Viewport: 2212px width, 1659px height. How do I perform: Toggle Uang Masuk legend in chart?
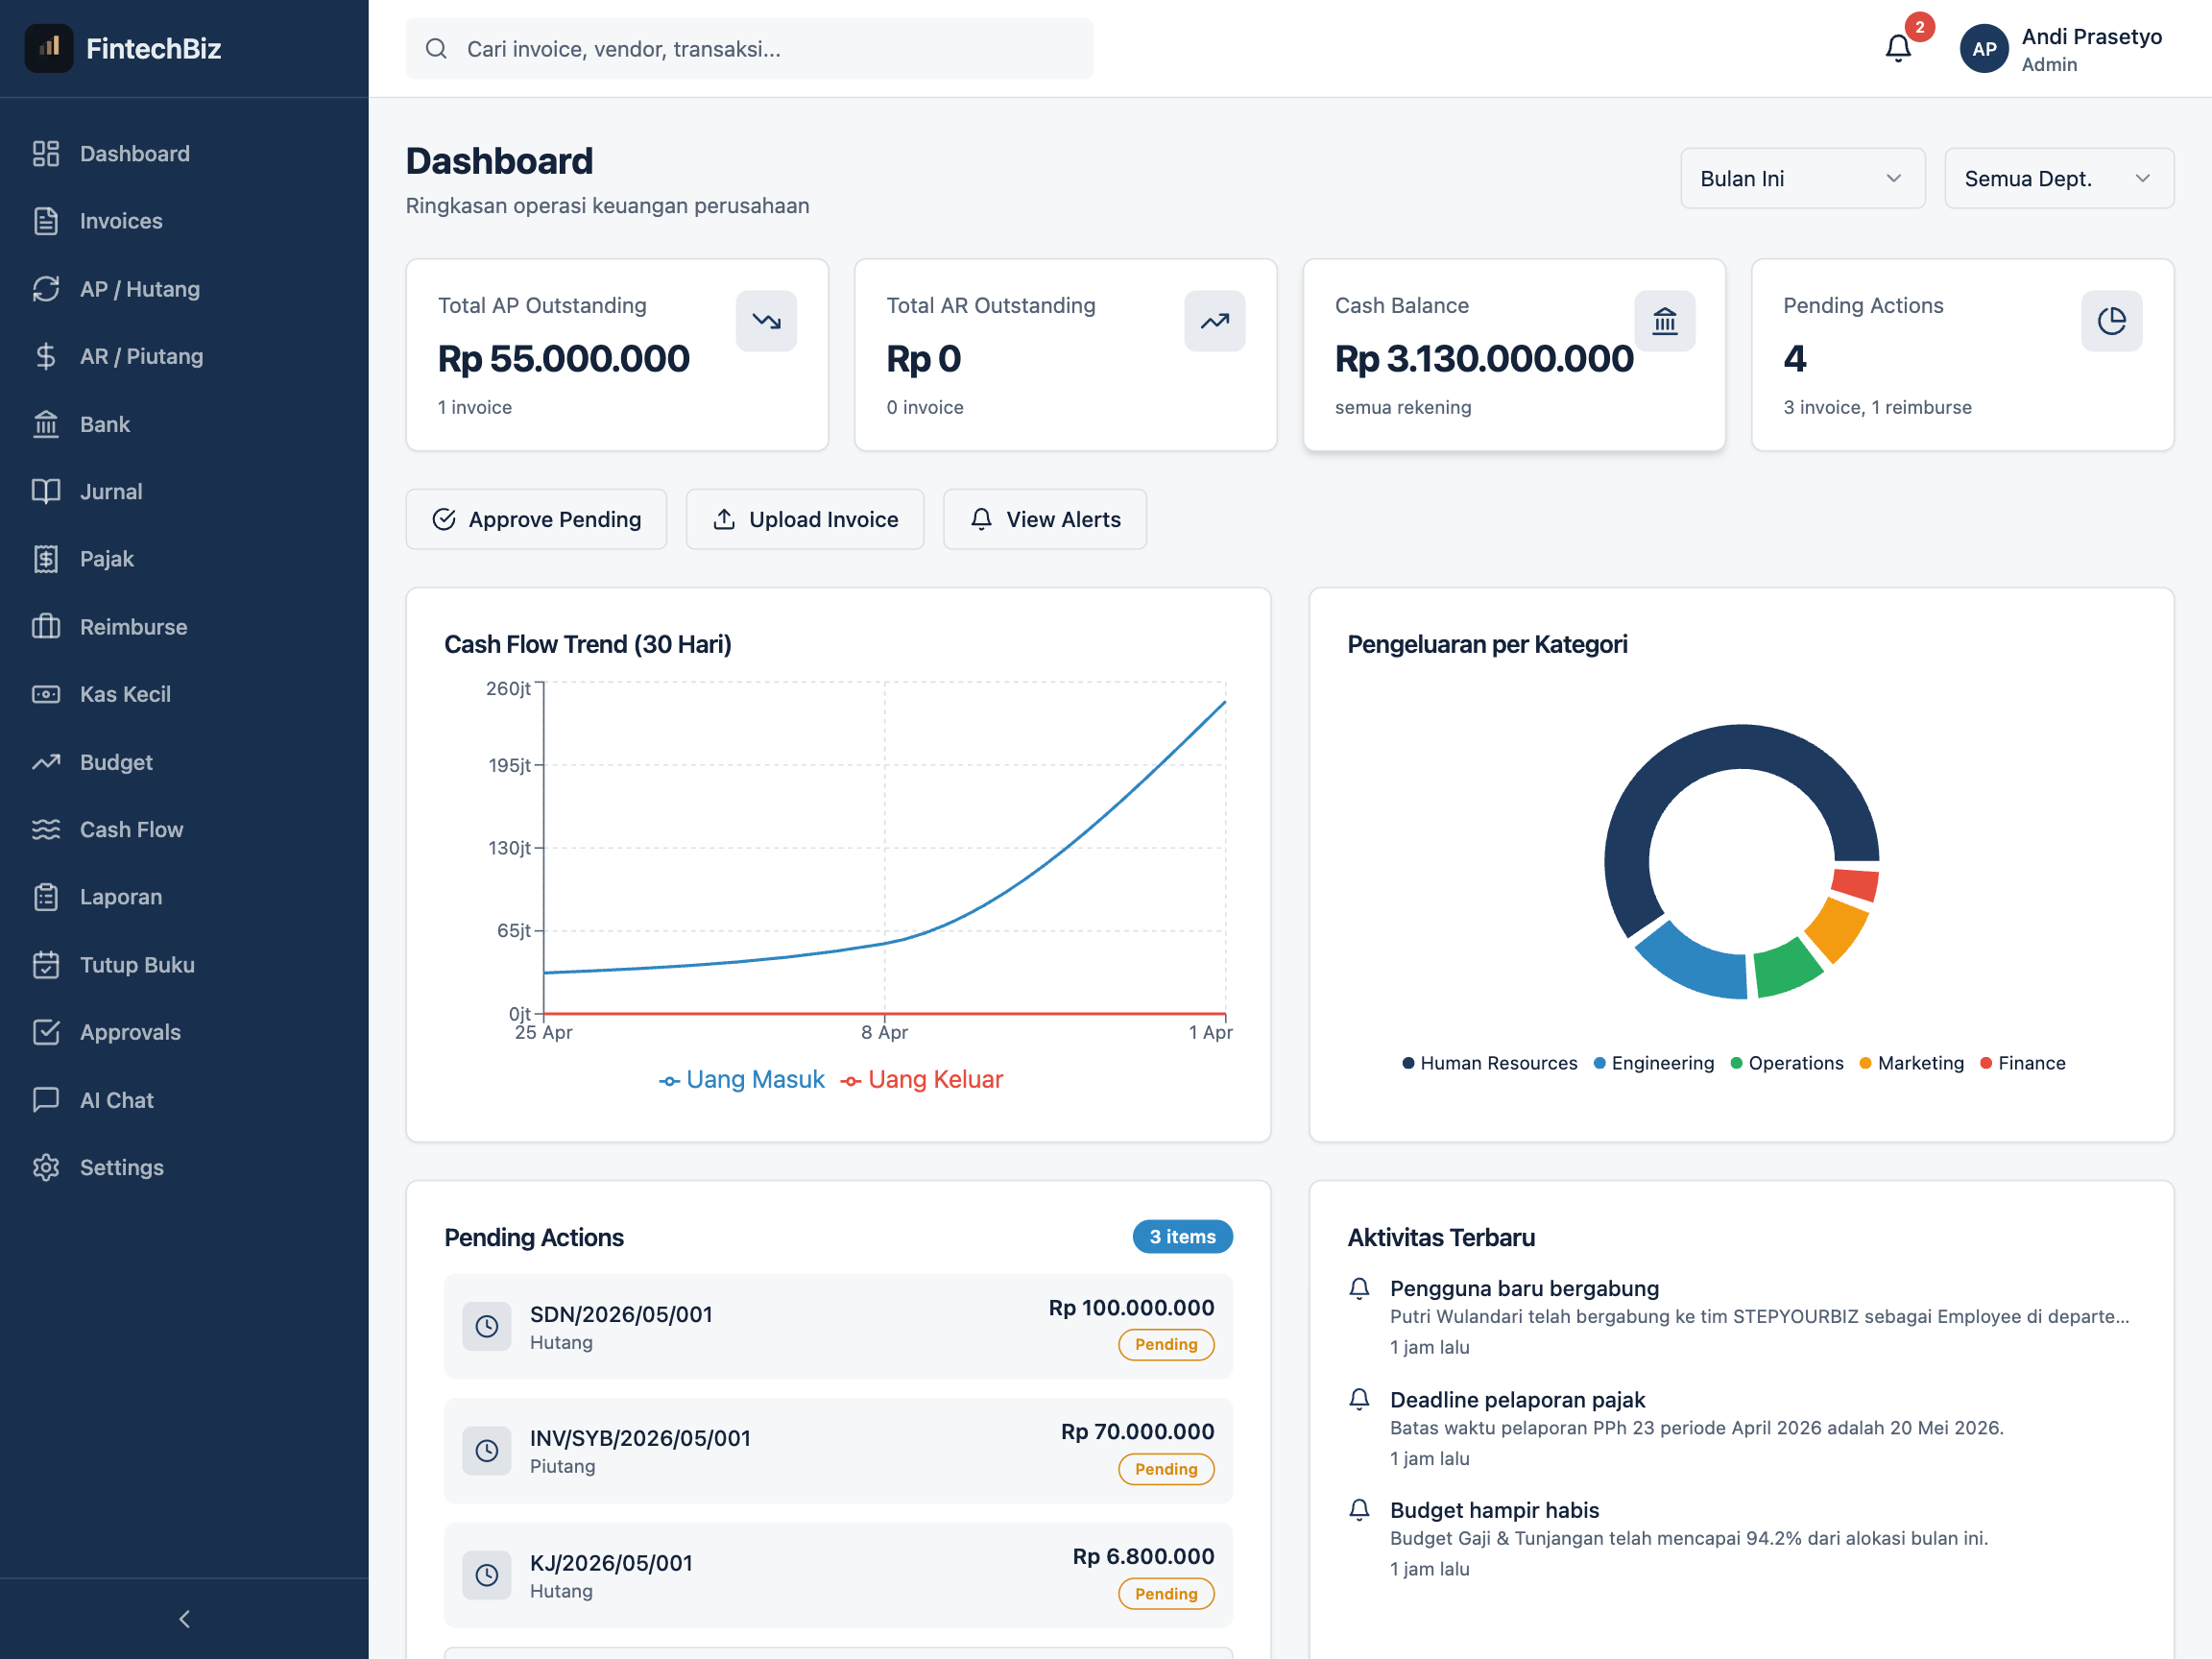pyautogui.click(x=741, y=1080)
